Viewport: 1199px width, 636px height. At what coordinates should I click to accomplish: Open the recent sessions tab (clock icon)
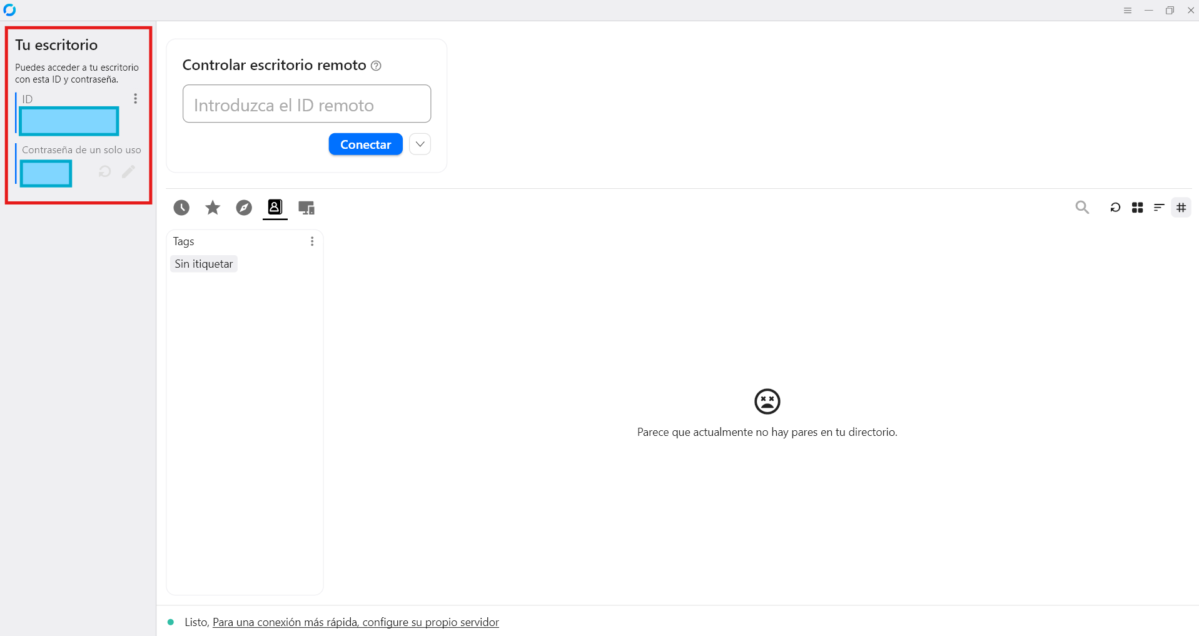click(x=181, y=208)
